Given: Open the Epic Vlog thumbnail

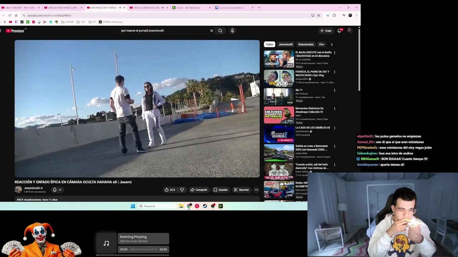Looking at the screenshot, I should pyautogui.click(x=279, y=78).
